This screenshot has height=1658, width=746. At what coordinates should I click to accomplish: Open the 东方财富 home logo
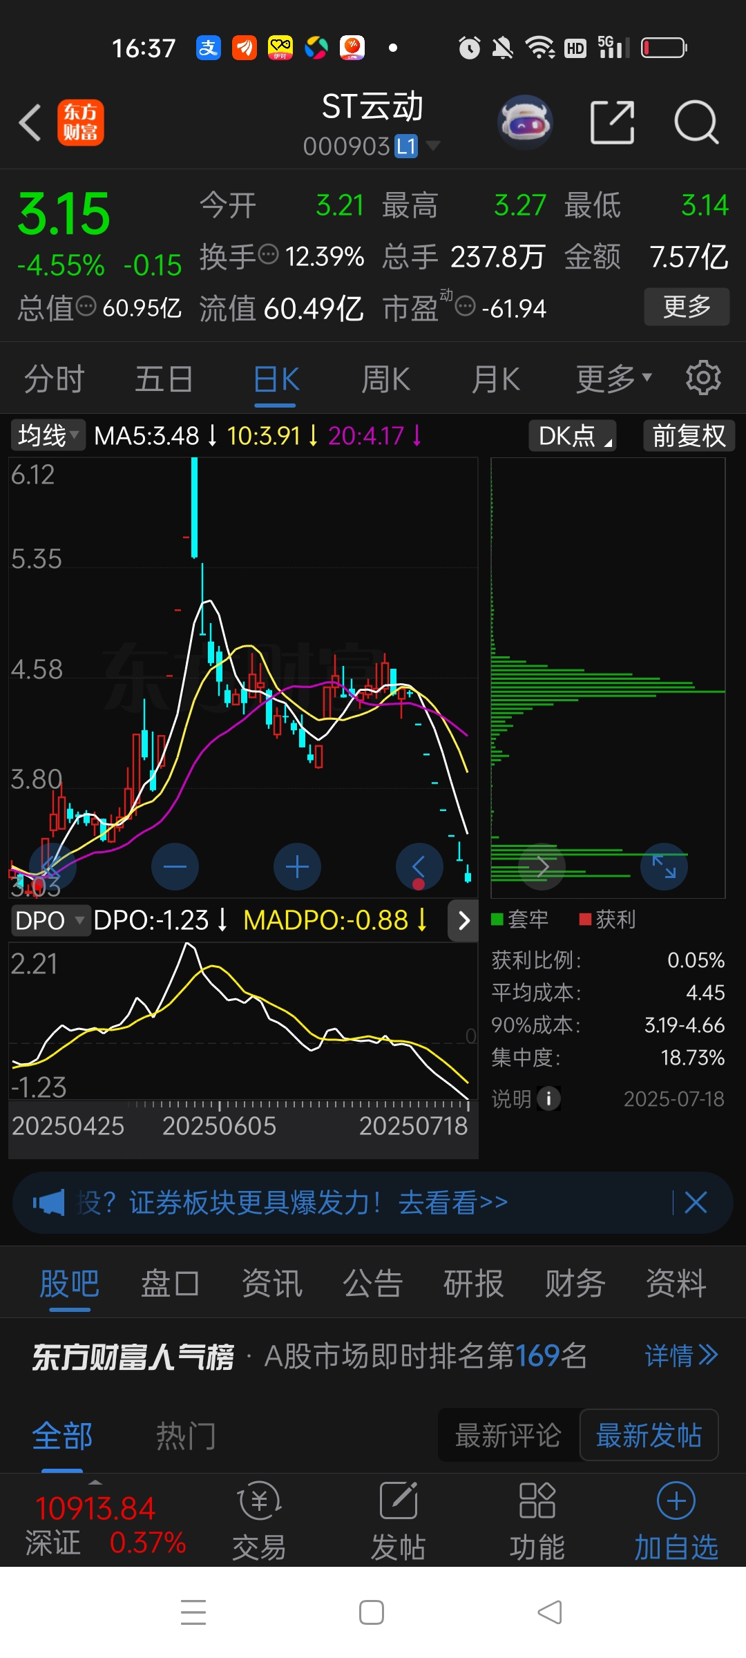pos(81,122)
